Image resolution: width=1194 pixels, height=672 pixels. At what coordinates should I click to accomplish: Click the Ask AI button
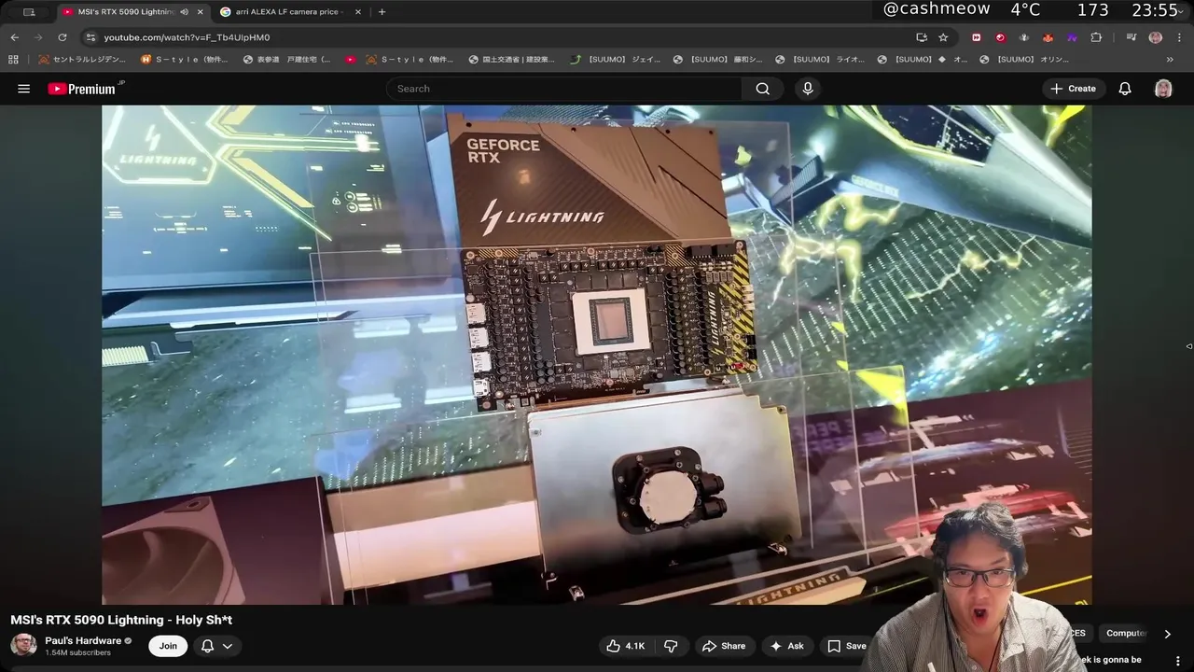pyautogui.click(x=786, y=646)
